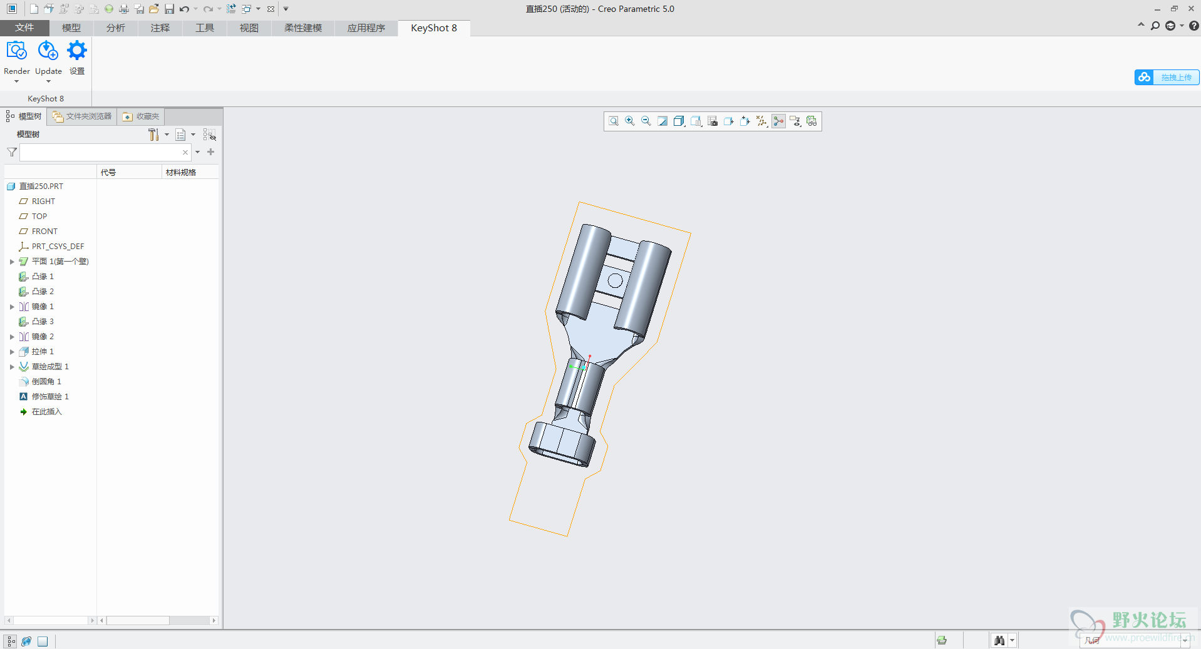Expand the 草绘成型 1 feature node
1201x649 pixels.
(x=12, y=367)
